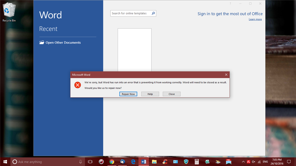
Task: Click the Cortana microphone icon
Action: click(x=80, y=162)
